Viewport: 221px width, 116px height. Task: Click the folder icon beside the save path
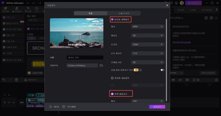pyautogui.click(x=101, y=65)
